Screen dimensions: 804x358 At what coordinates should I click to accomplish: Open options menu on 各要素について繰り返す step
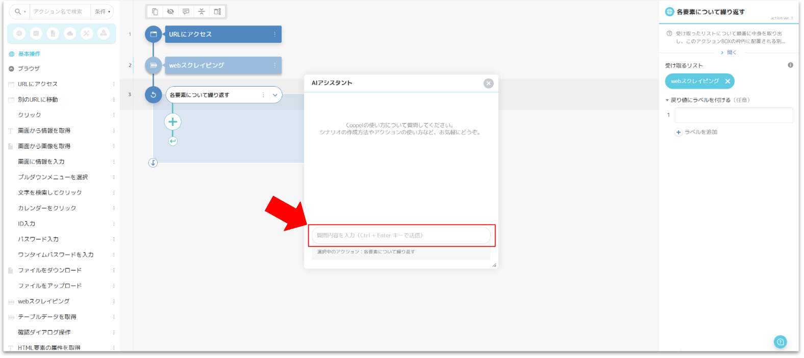click(x=263, y=95)
